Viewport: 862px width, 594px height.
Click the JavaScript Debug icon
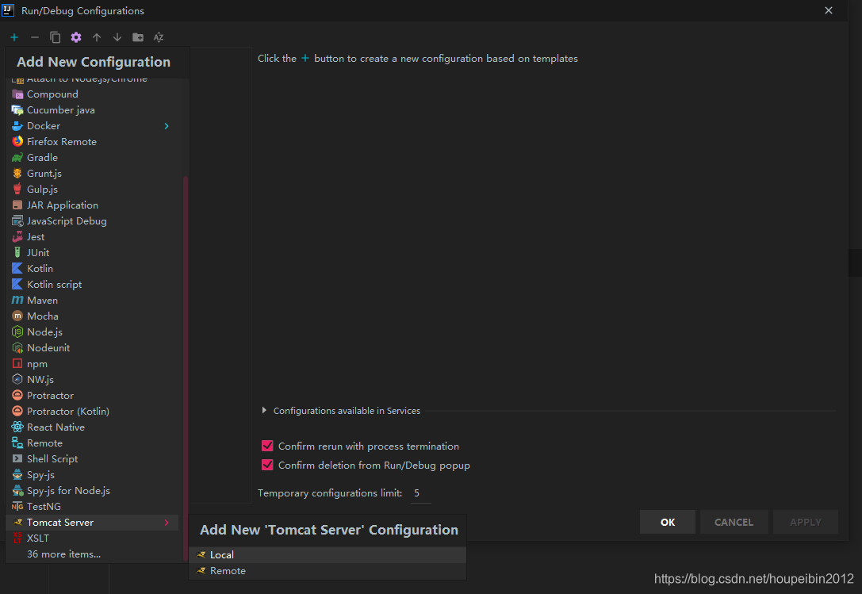pos(17,221)
